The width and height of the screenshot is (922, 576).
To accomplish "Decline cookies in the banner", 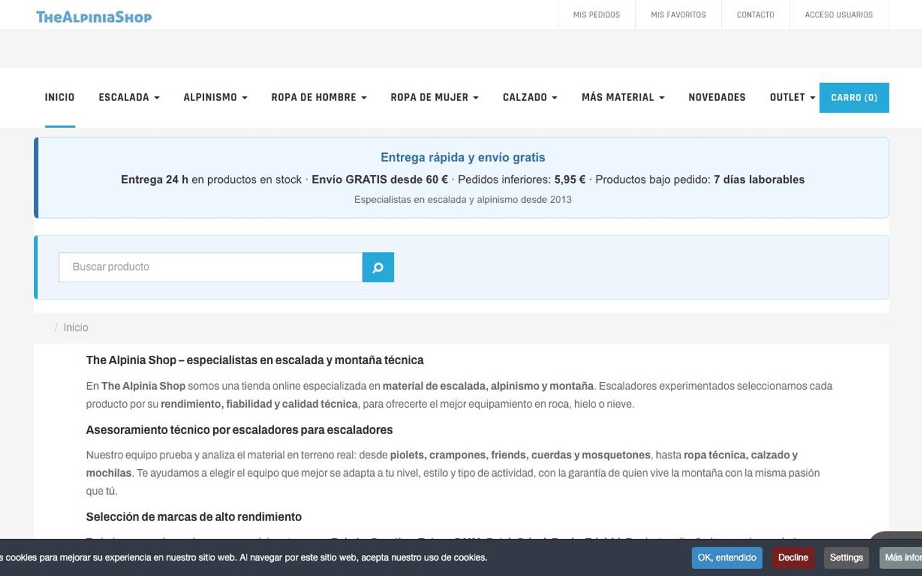I will 793,558.
